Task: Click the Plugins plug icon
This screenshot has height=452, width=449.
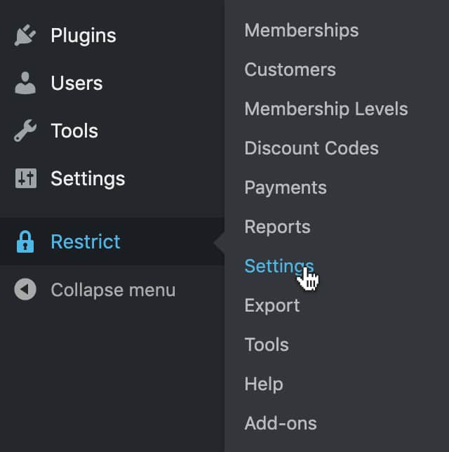Action: click(25, 35)
